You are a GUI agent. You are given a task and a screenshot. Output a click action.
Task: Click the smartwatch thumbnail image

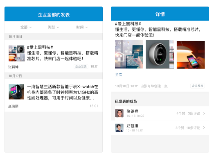(16, 92)
